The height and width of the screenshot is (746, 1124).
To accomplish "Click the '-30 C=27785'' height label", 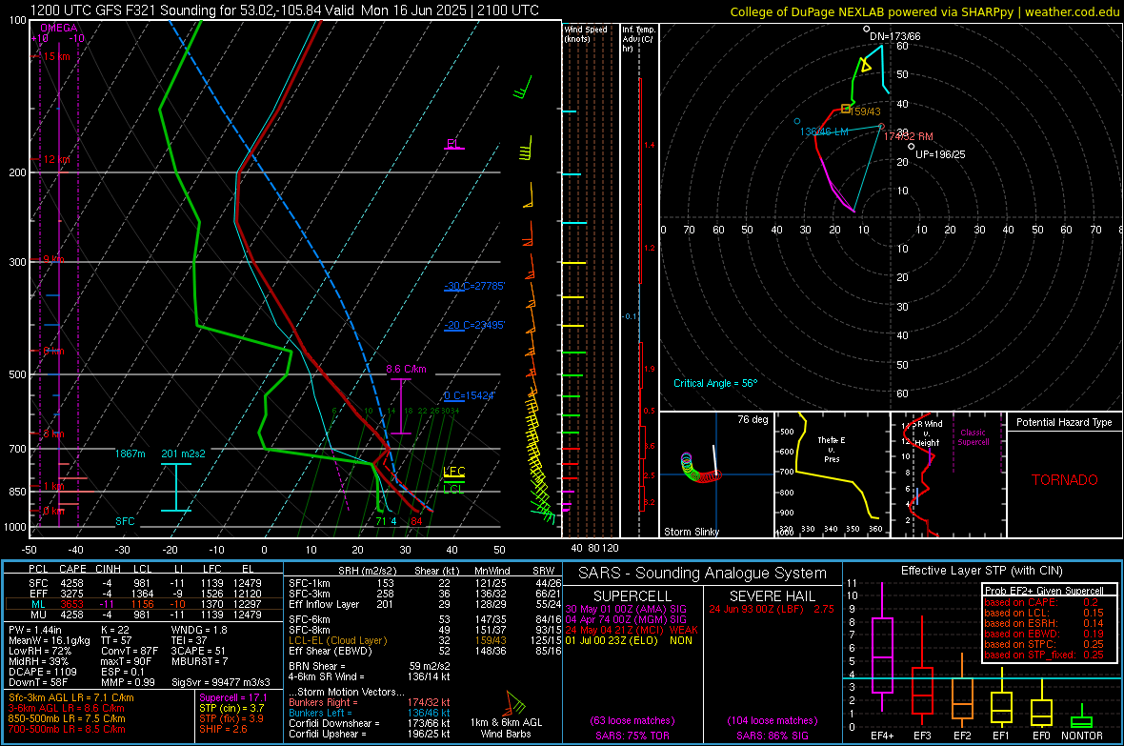I will pos(474,286).
